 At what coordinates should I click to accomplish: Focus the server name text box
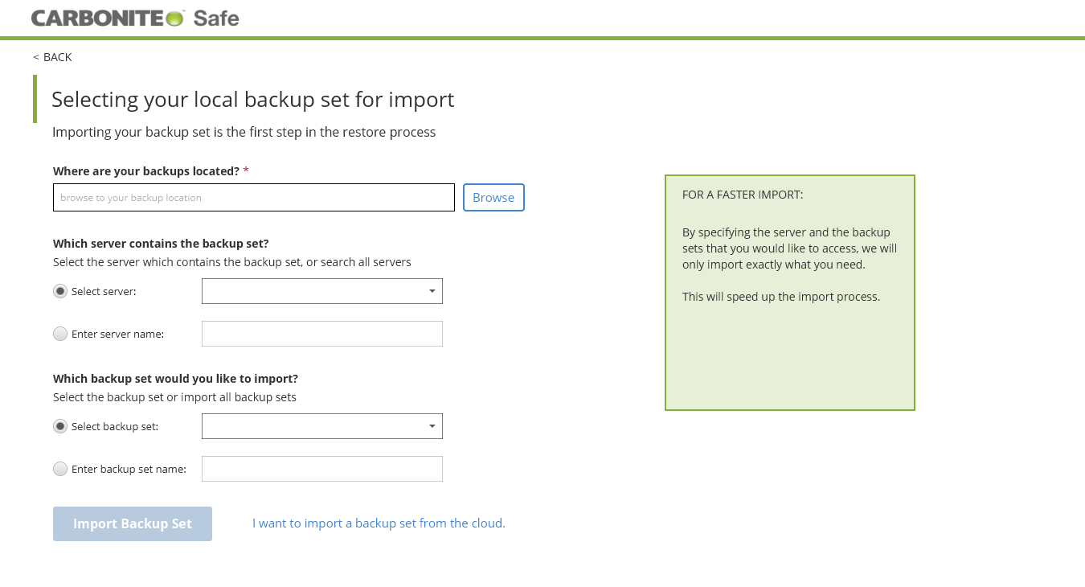(322, 334)
